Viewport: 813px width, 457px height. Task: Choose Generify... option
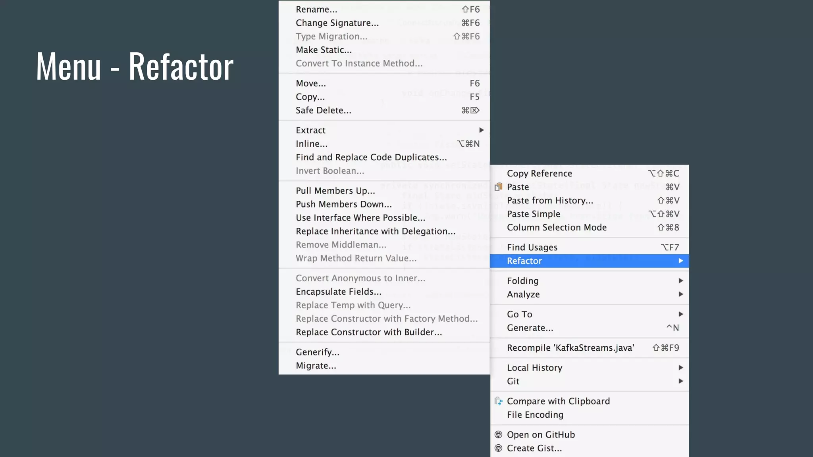click(384, 352)
